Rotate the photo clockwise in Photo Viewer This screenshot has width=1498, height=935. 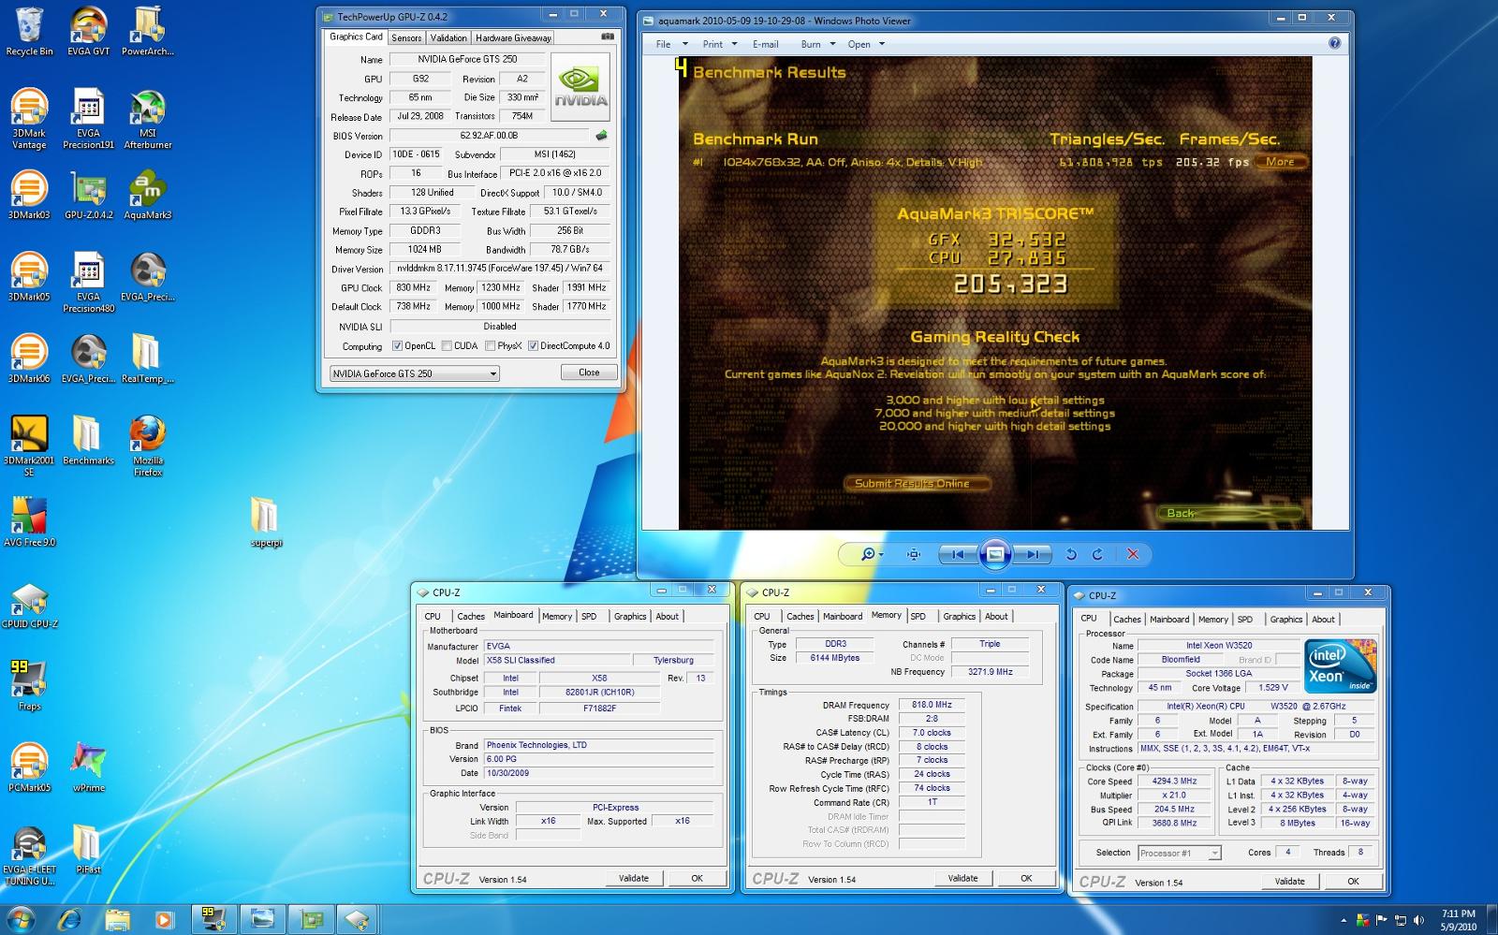click(1097, 554)
